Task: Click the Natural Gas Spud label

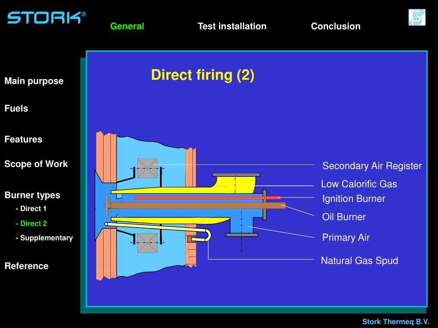Action: click(359, 261)
